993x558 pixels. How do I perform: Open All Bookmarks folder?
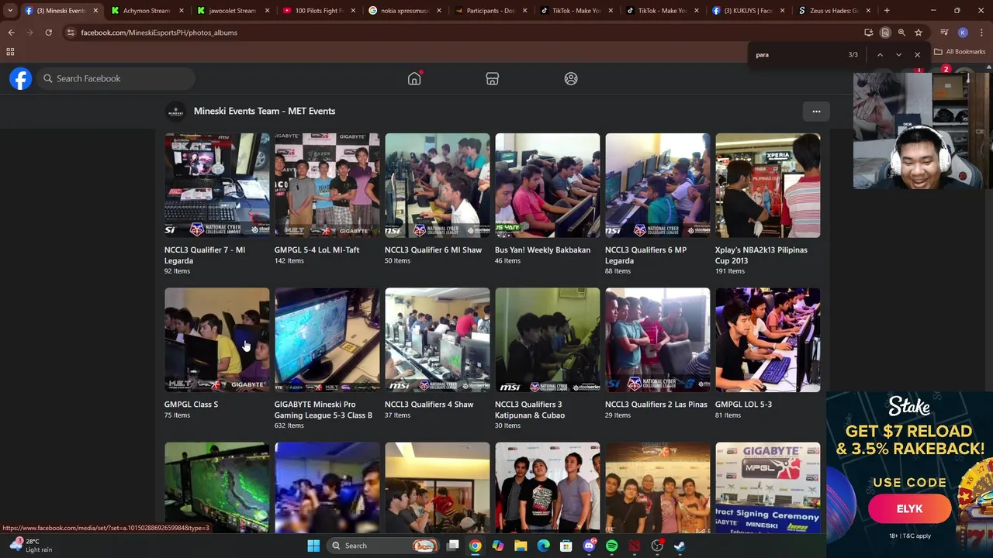coord(960,52)
